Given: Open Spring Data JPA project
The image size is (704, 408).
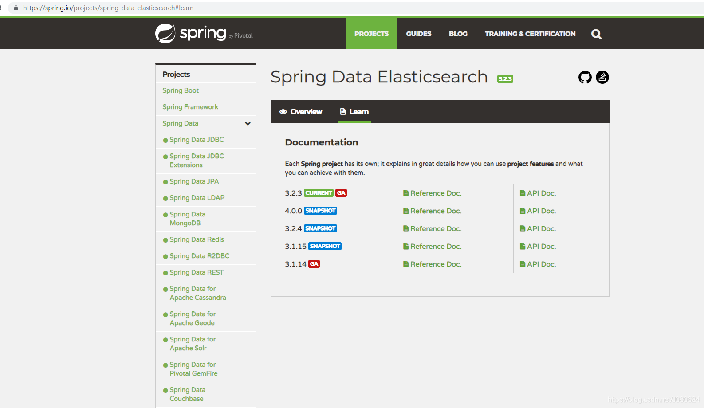Looking at the screenshot, I should coord(194,181).
